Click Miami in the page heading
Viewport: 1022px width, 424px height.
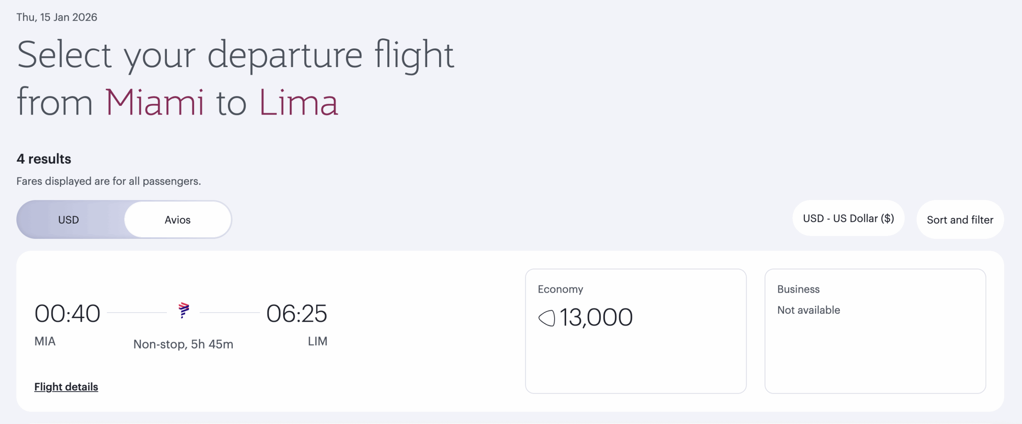click(x=154, y=103)
